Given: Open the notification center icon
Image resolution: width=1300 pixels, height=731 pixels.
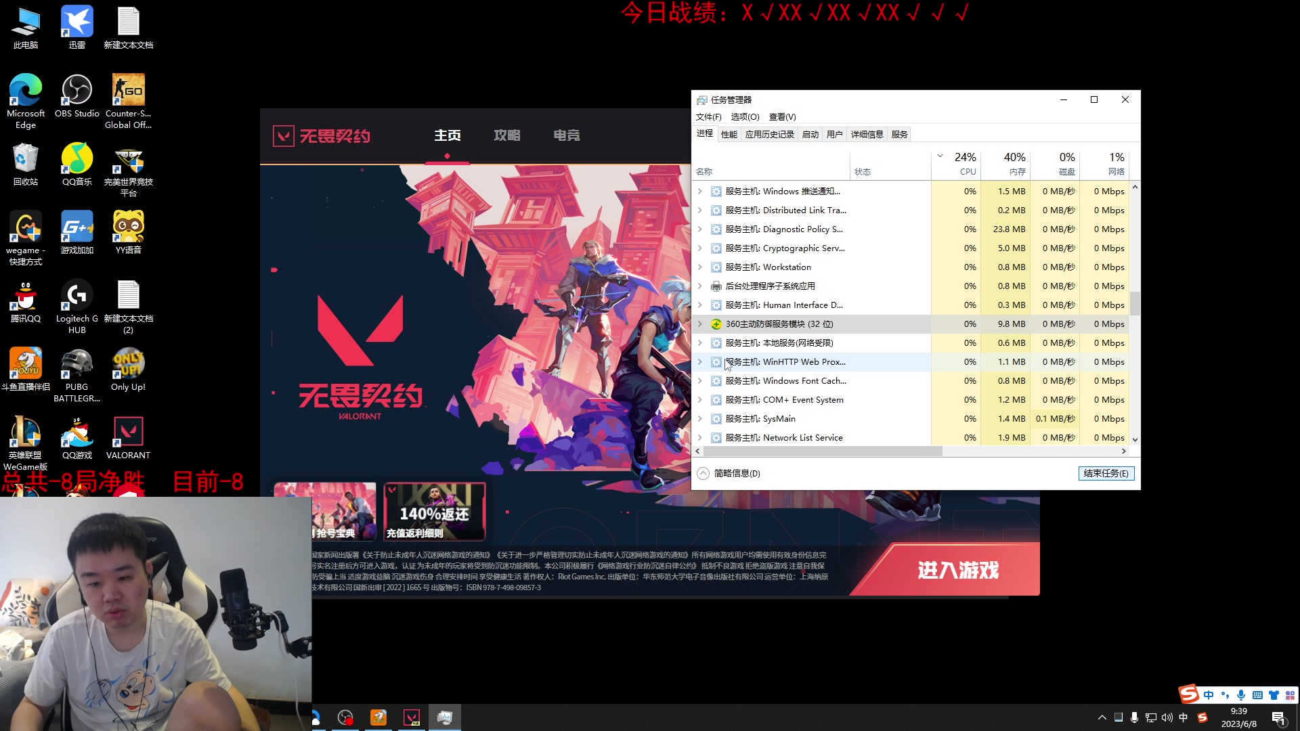Looking at the screenshot, I should 1279,718.
